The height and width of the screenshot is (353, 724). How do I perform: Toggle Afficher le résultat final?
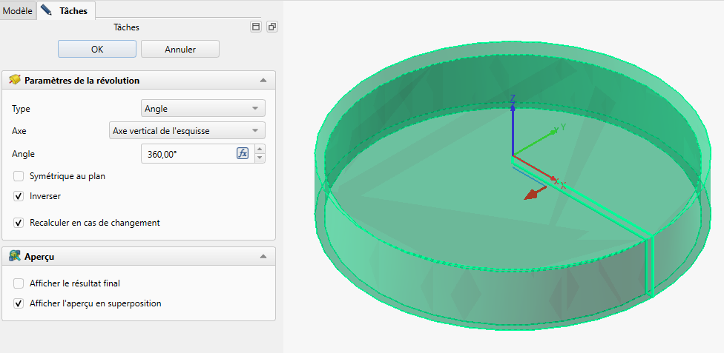click(19, 283)
